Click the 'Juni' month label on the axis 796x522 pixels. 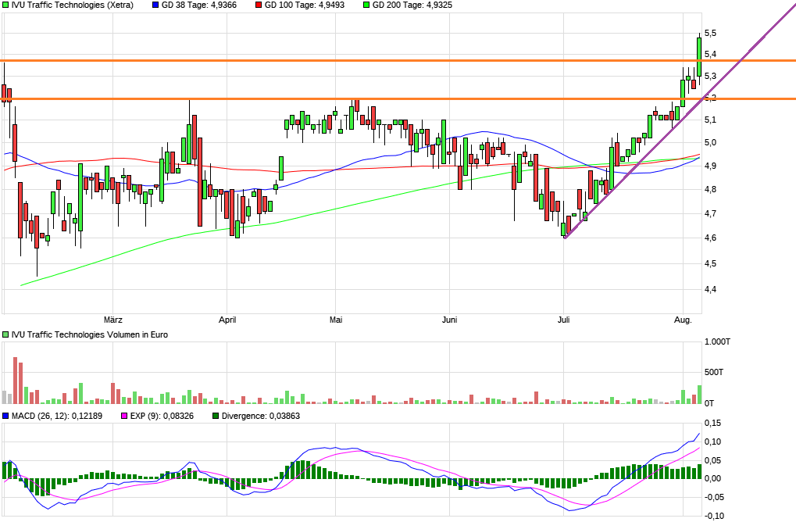tap(450, 320)
